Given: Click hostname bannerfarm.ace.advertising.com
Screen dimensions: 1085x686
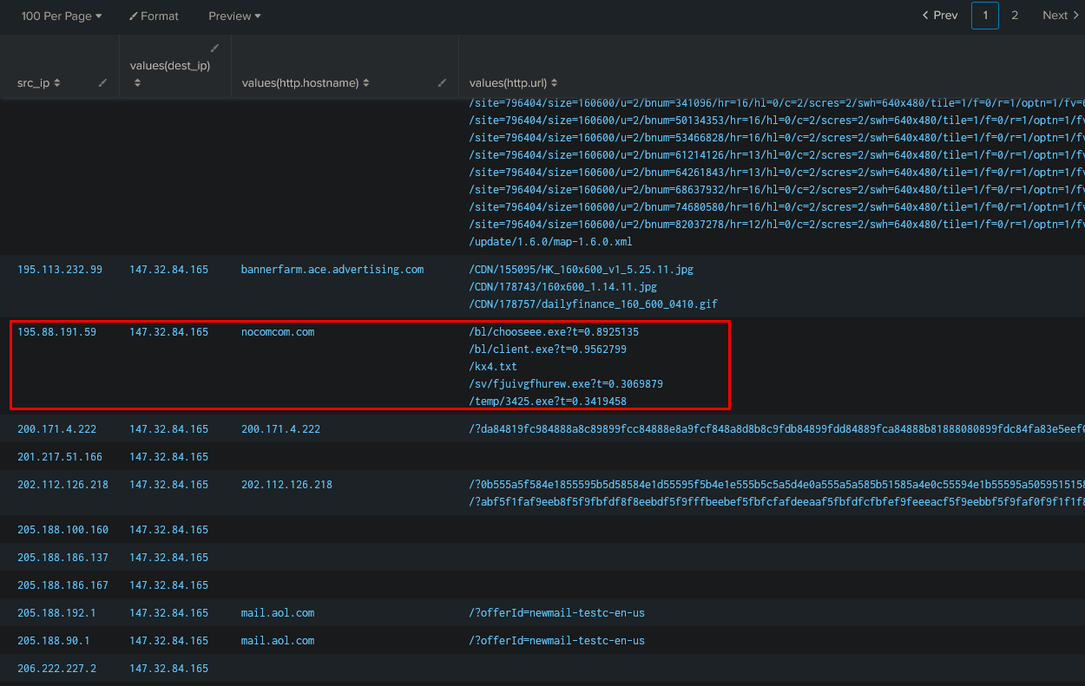Looking at the screenshot, I should click(x=332, y=270).
